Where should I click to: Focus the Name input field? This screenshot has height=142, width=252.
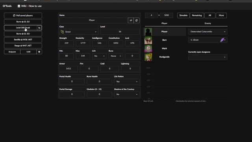point(94,20)
